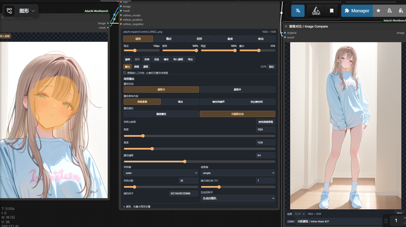Choose 原图像素 reference content
Viewport: 406px width, 227px height.
[142, 102]
